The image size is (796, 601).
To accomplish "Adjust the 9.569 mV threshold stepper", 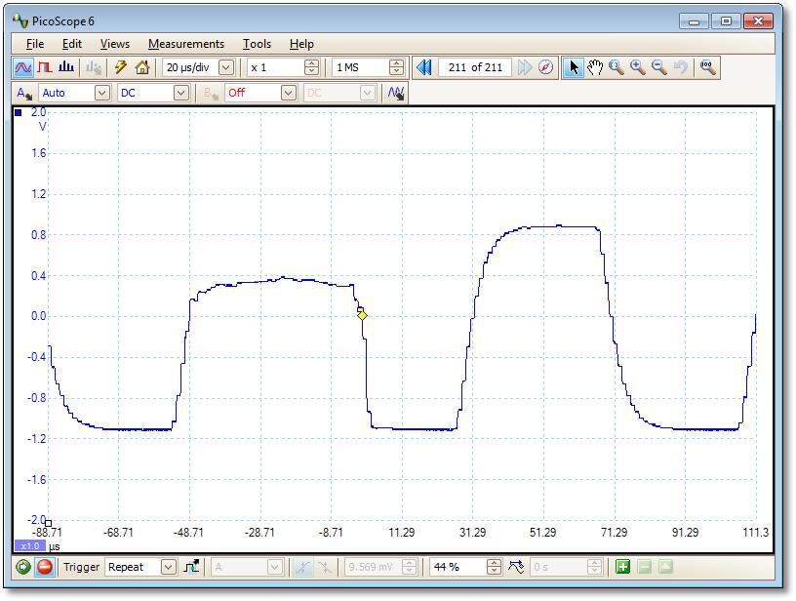I will coord(409,567).
